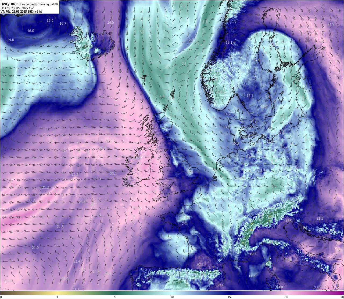
Task: Click the colour scale tick labelled 1
Action: pyautogui.click(x=58, y=297)
